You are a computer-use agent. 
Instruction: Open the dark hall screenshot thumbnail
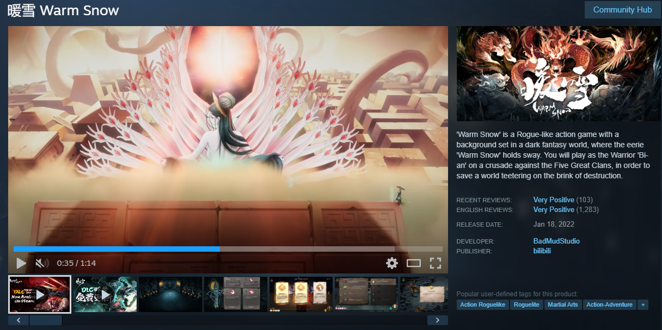(x=170, y=294)
